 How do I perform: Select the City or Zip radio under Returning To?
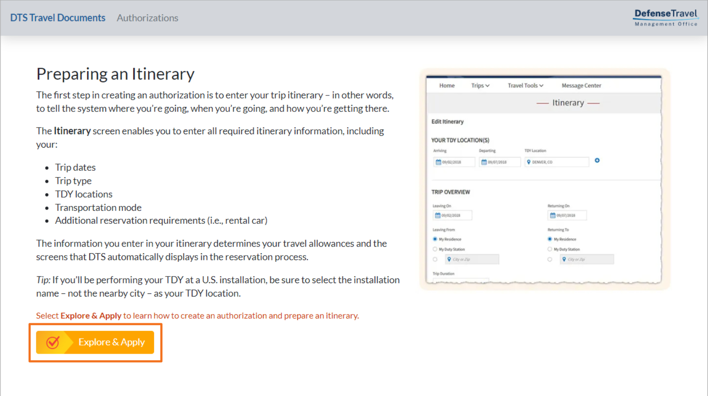550,260
